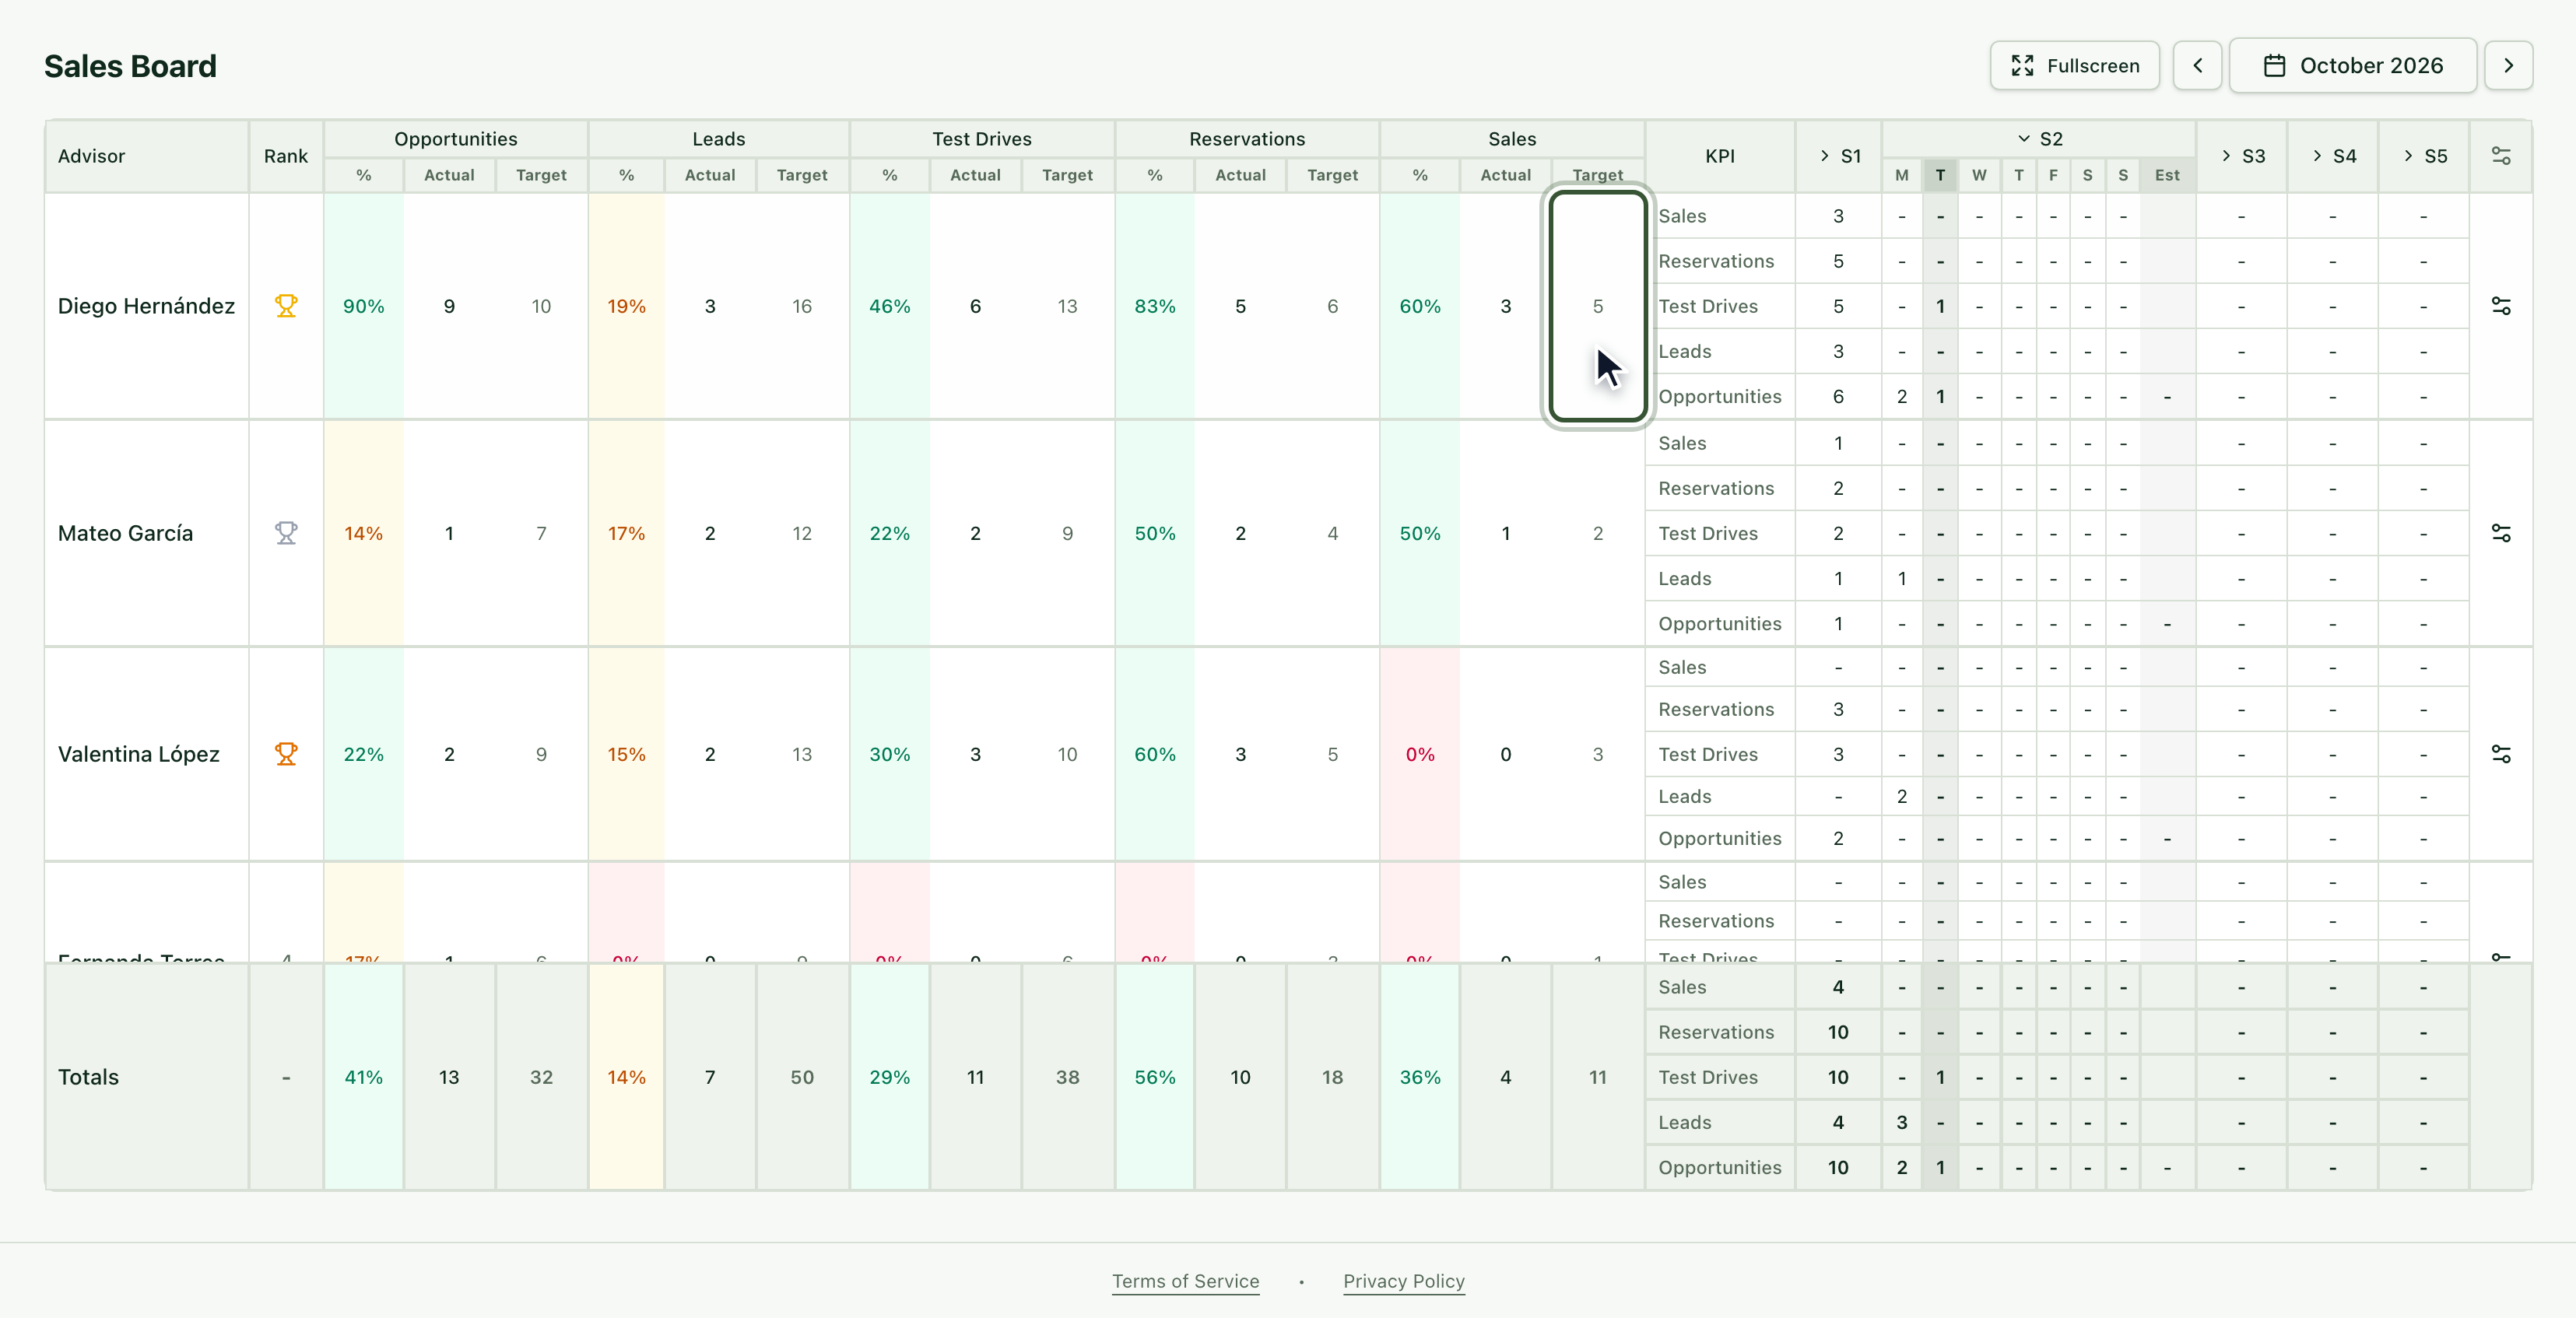Image resolution: width=2576 pixels, height=1318 pixels.
Task: Expand the S4 week column
Action: (2332, 156)
